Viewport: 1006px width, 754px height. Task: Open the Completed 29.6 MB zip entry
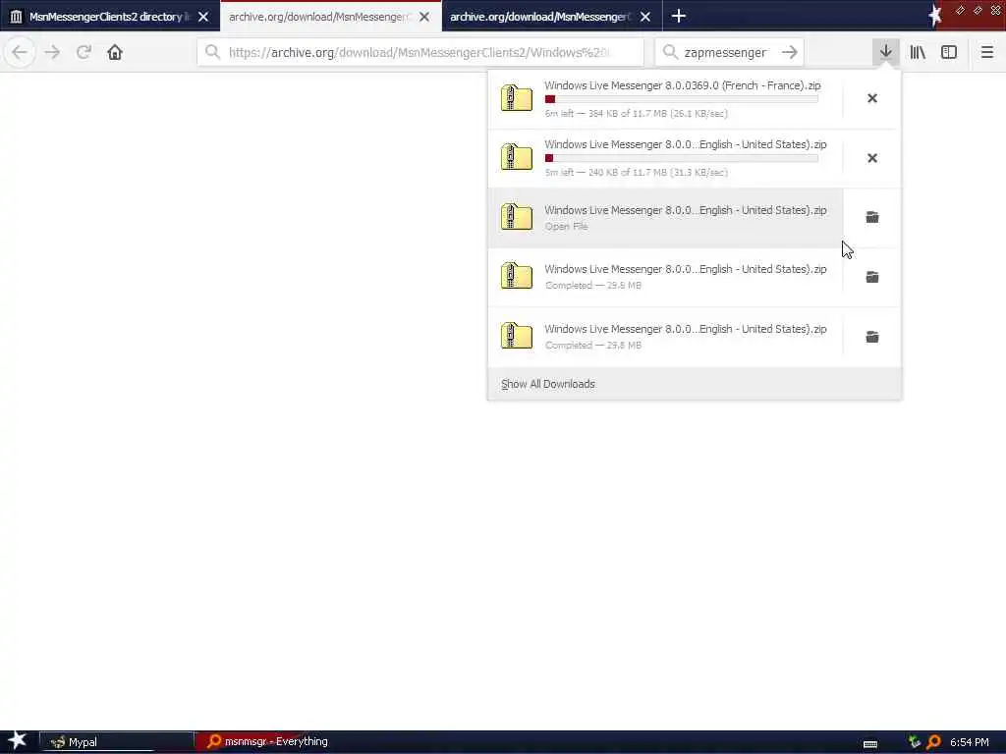pyautogui.click(x=665, y=277)
